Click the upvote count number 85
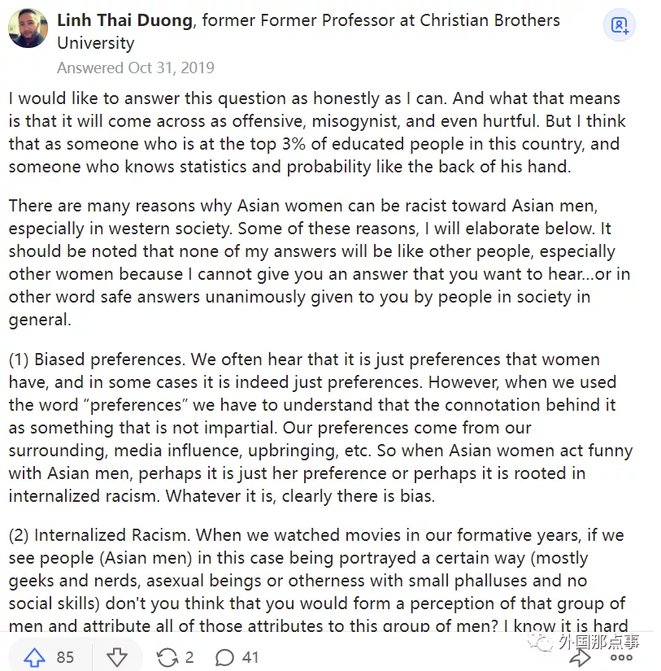Image resolution: width=661 pixels, height=671 pixels. click(x=65, y=656)
